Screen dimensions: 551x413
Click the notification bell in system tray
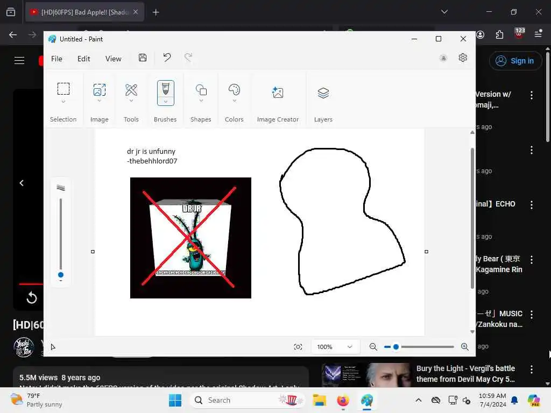click(x=514, y=400)
